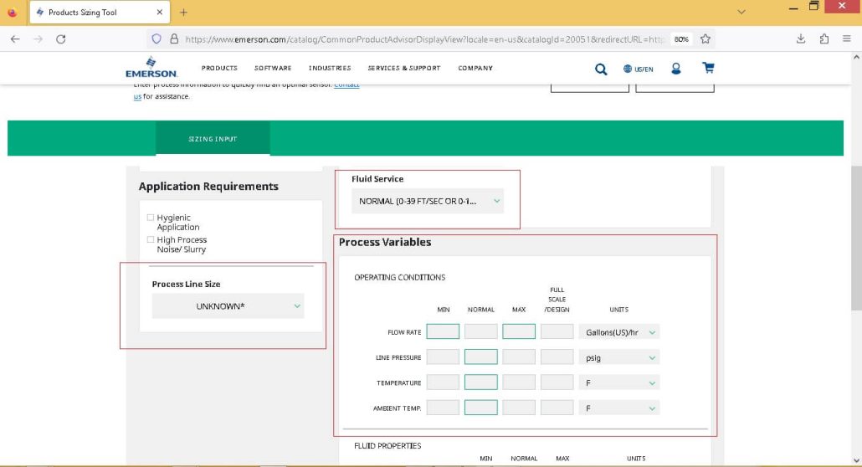Click the site security padlock icon

[x=174, y=39]
